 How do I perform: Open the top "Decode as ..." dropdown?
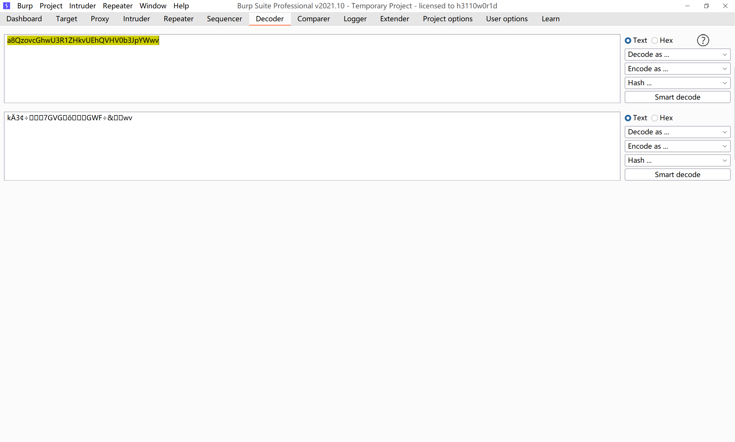click(x=677, y=55)
